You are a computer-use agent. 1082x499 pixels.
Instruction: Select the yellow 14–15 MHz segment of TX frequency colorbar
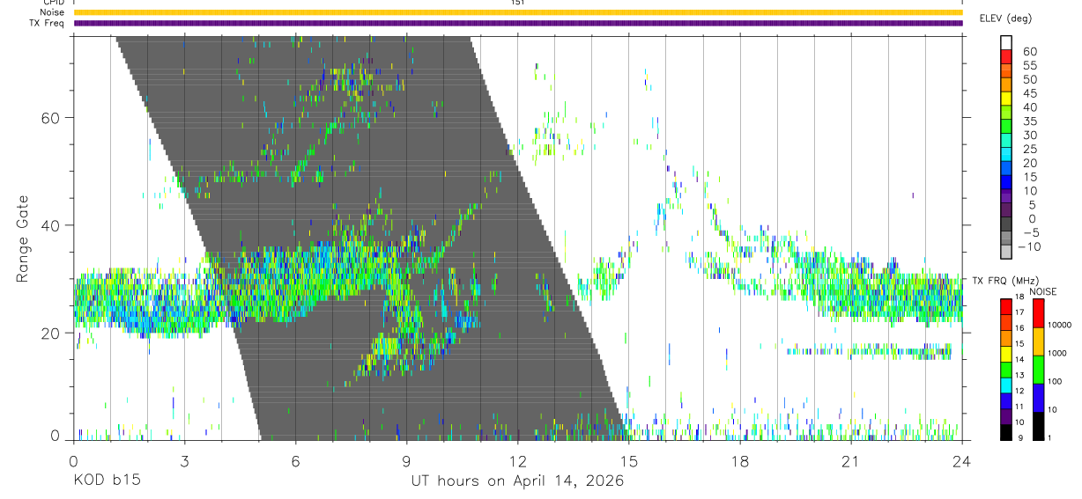[1005, 352]
